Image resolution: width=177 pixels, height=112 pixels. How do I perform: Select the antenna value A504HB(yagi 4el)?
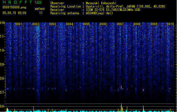click(99, 13)
